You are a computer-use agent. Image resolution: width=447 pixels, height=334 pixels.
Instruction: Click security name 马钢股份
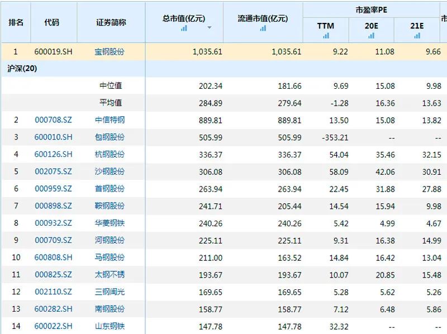[x=110, y=257]
